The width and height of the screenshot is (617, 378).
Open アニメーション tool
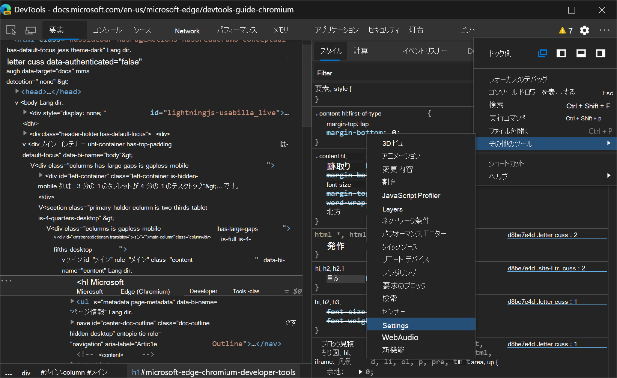tap(421, 156)
